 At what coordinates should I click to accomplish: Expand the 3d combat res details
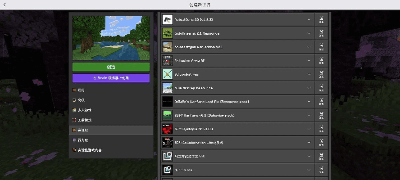pyautogui.click(x=309, y=74)
